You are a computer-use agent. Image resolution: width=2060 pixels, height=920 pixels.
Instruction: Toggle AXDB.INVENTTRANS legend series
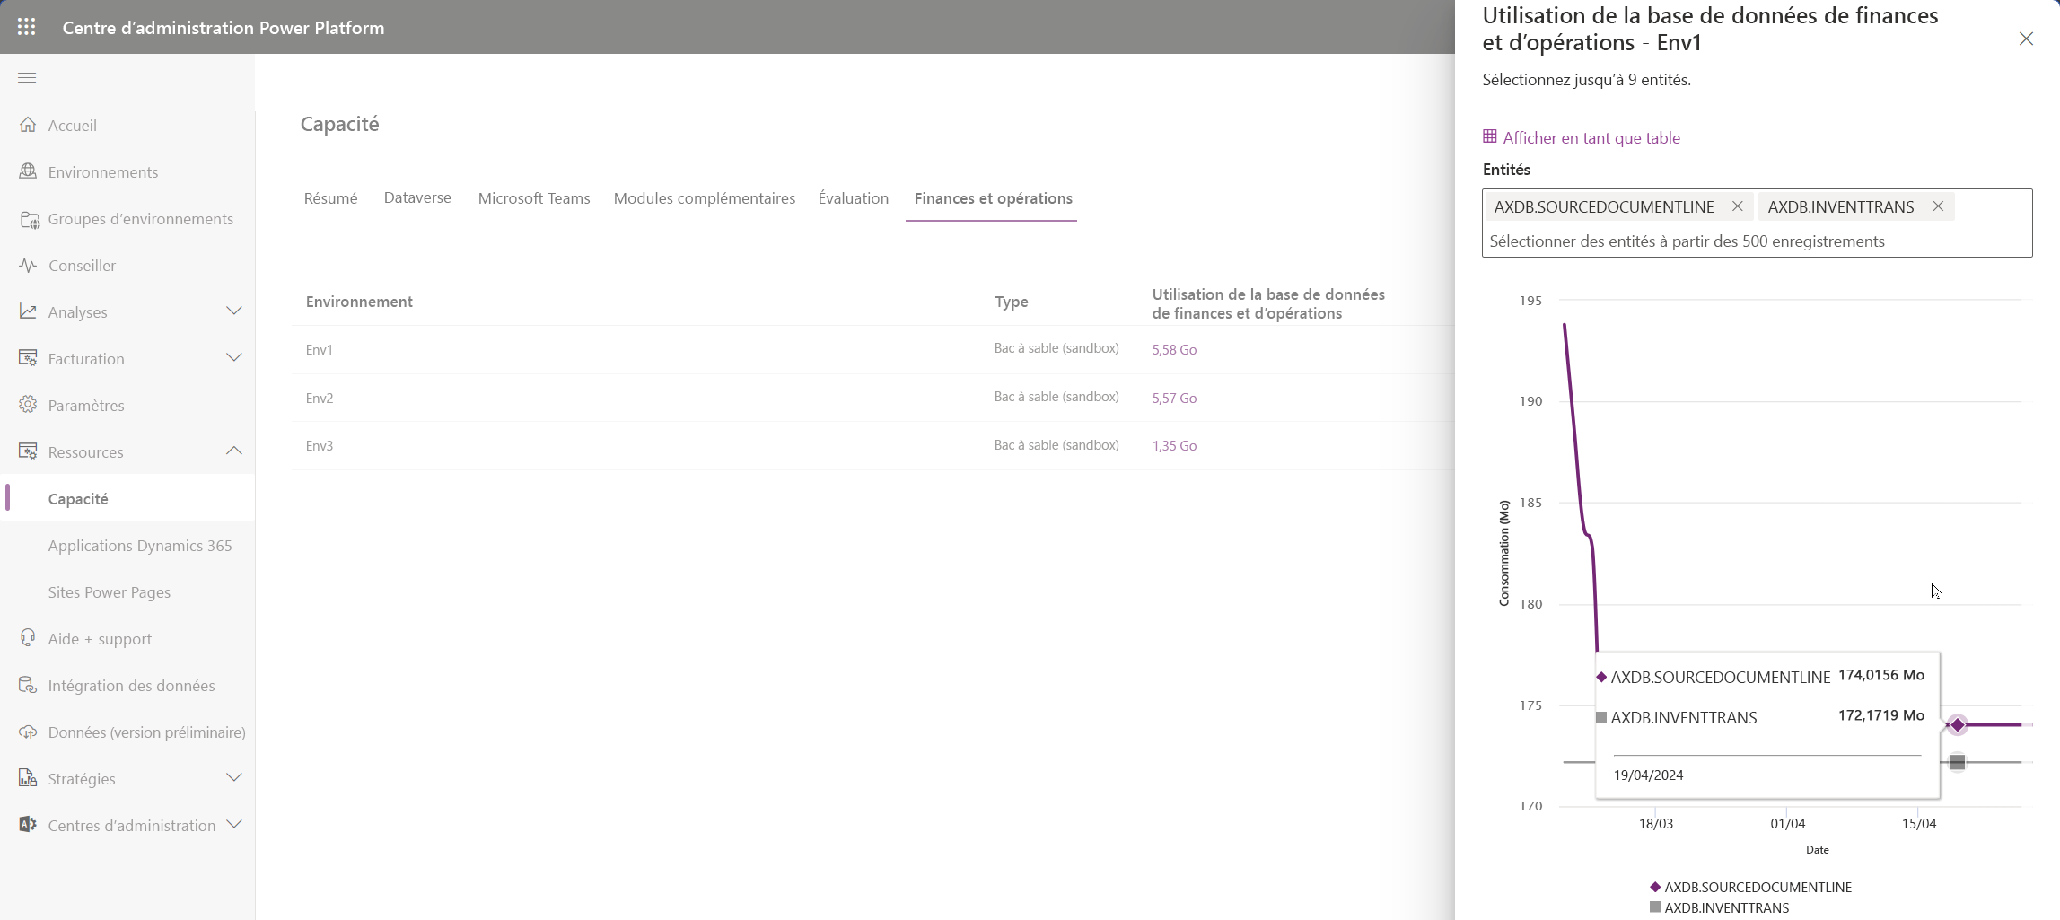(x=1719, y=907)
